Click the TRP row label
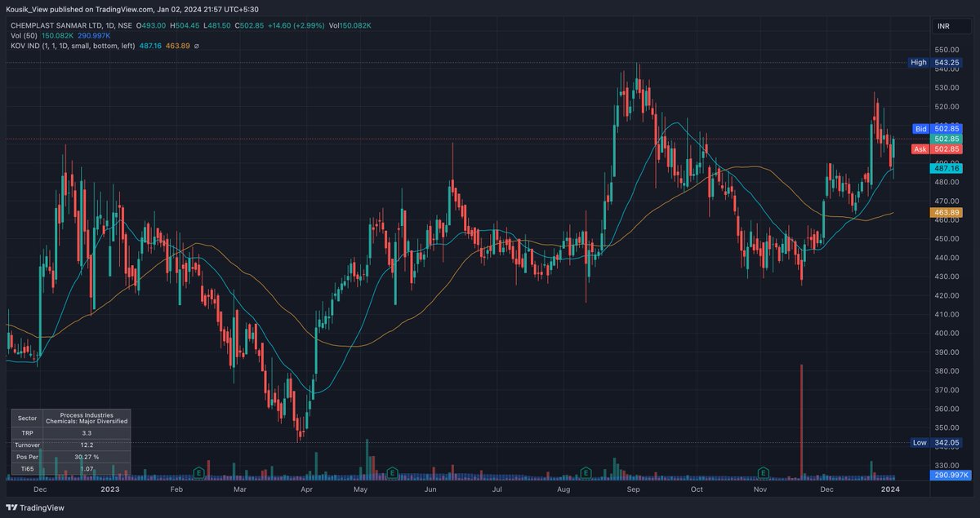980x518 pixels. coord(27,432)
